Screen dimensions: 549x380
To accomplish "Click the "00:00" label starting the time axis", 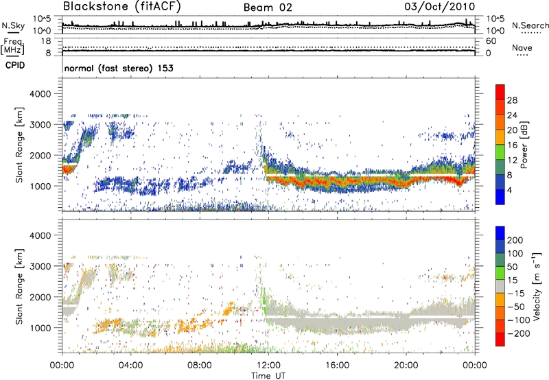I will click(62, 366).
